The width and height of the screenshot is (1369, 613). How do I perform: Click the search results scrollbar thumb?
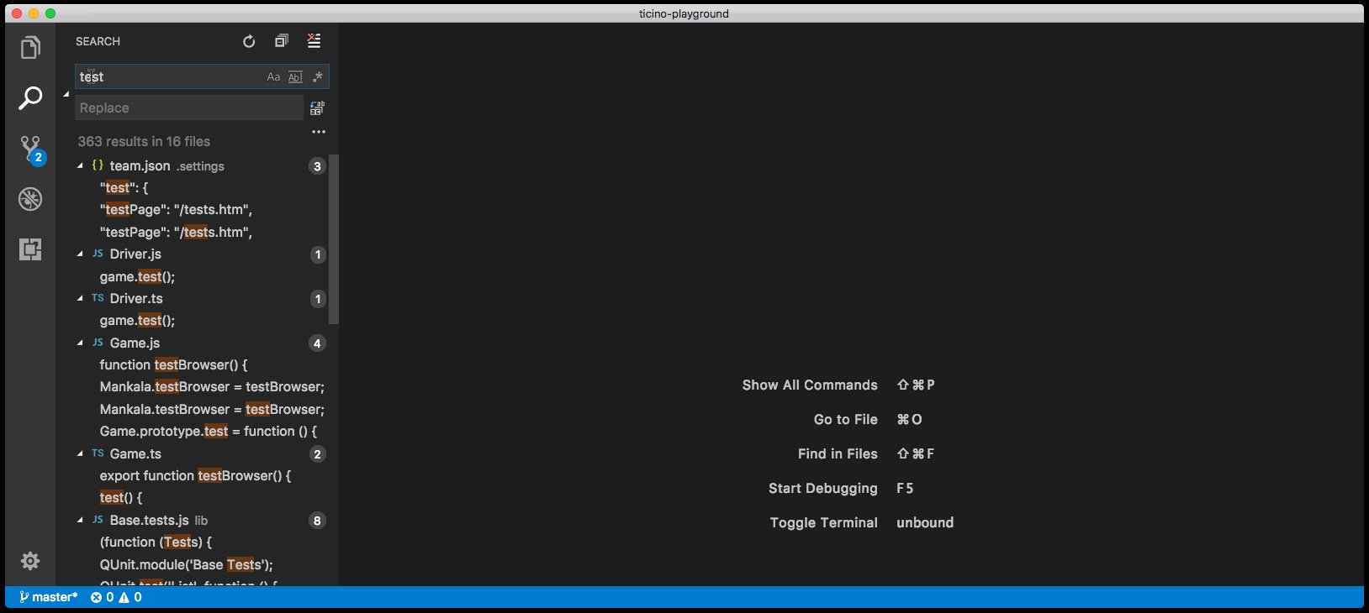[x=334, y=239]
